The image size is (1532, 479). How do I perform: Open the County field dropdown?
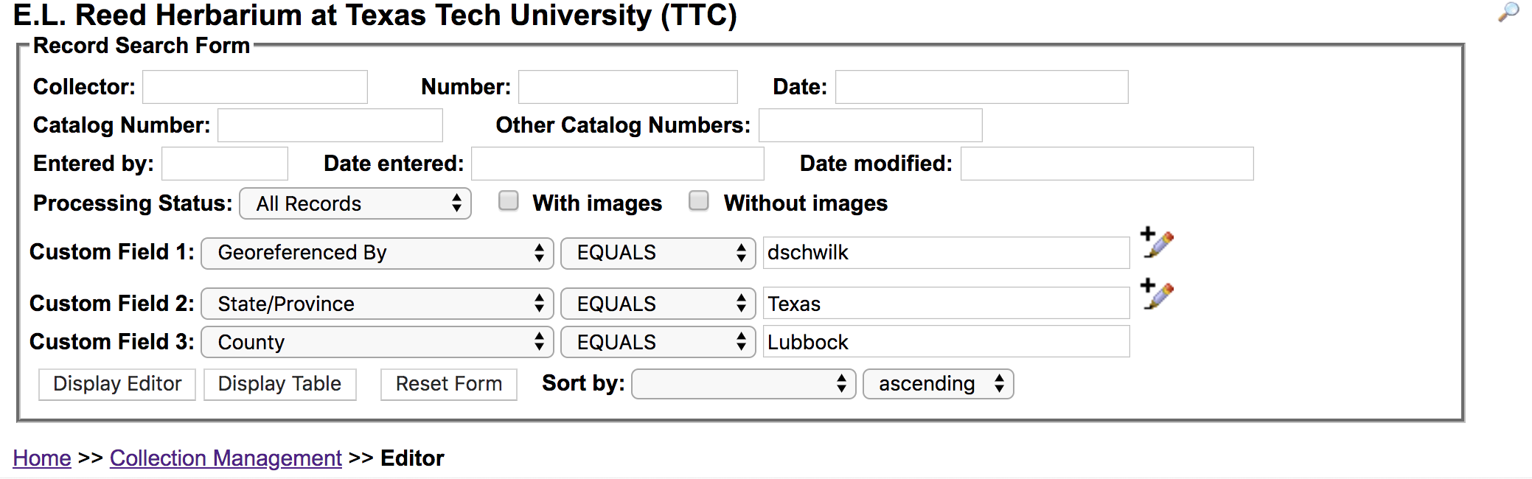click(377, 342)
